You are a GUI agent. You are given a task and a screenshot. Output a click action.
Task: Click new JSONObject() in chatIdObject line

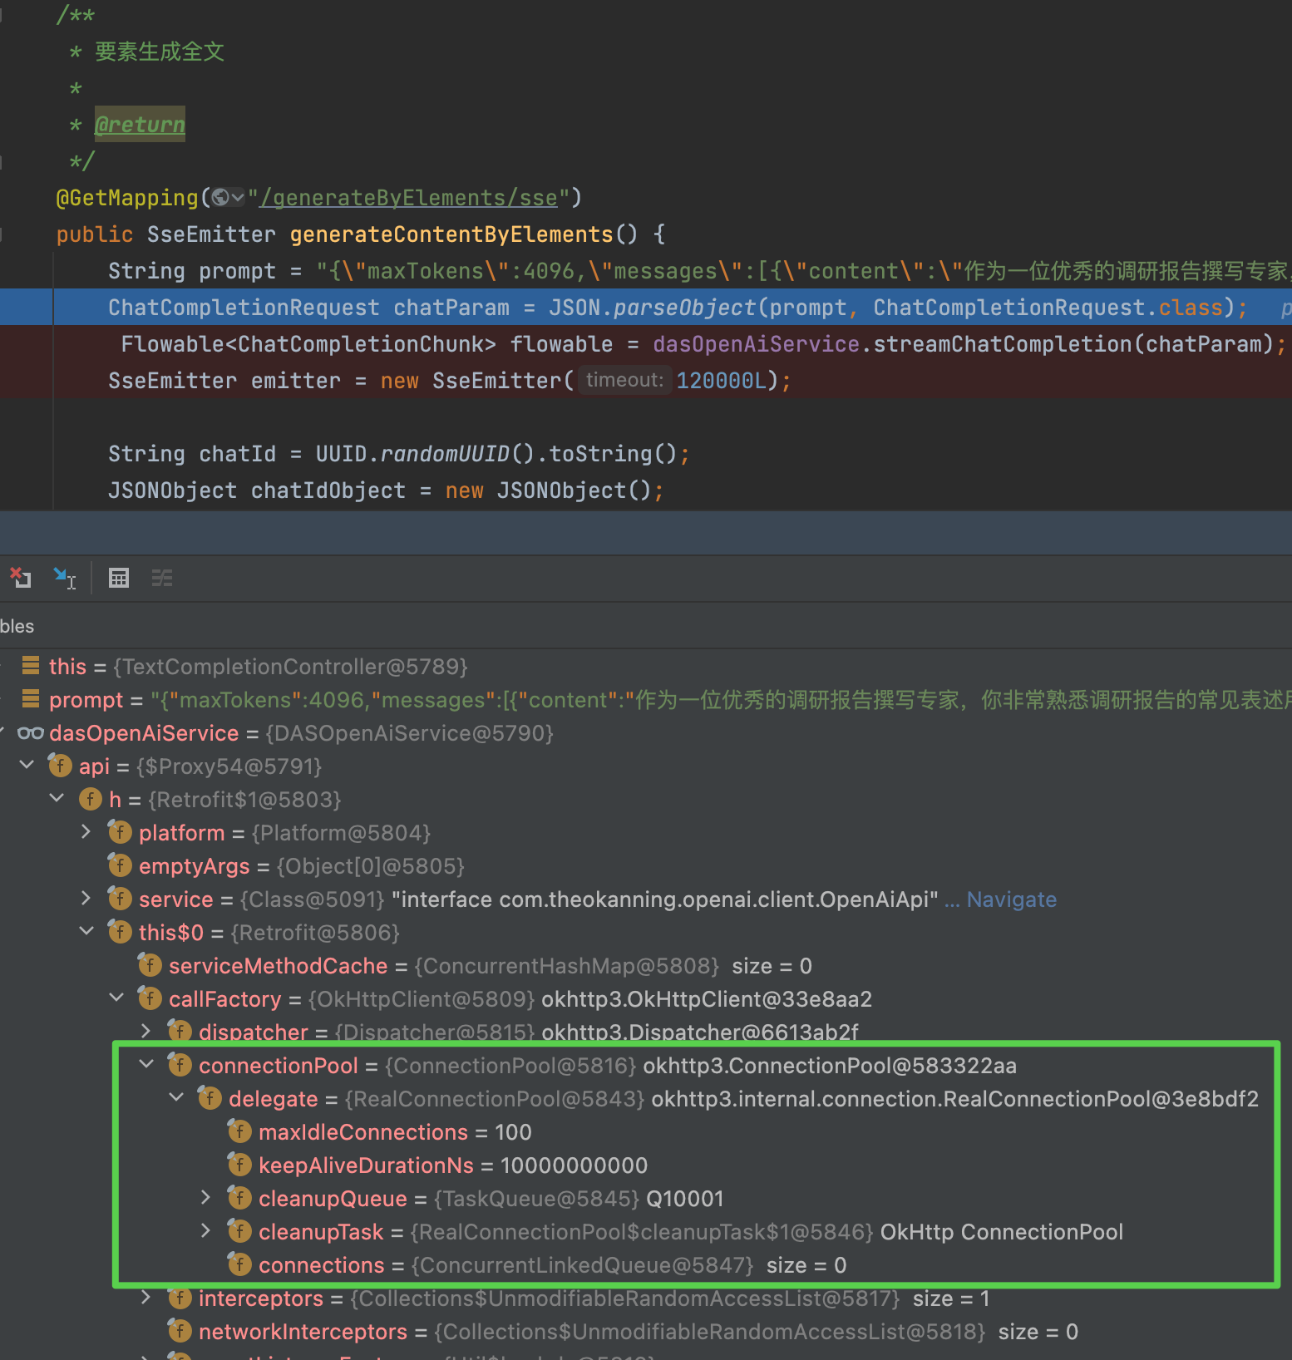[549, 490]
